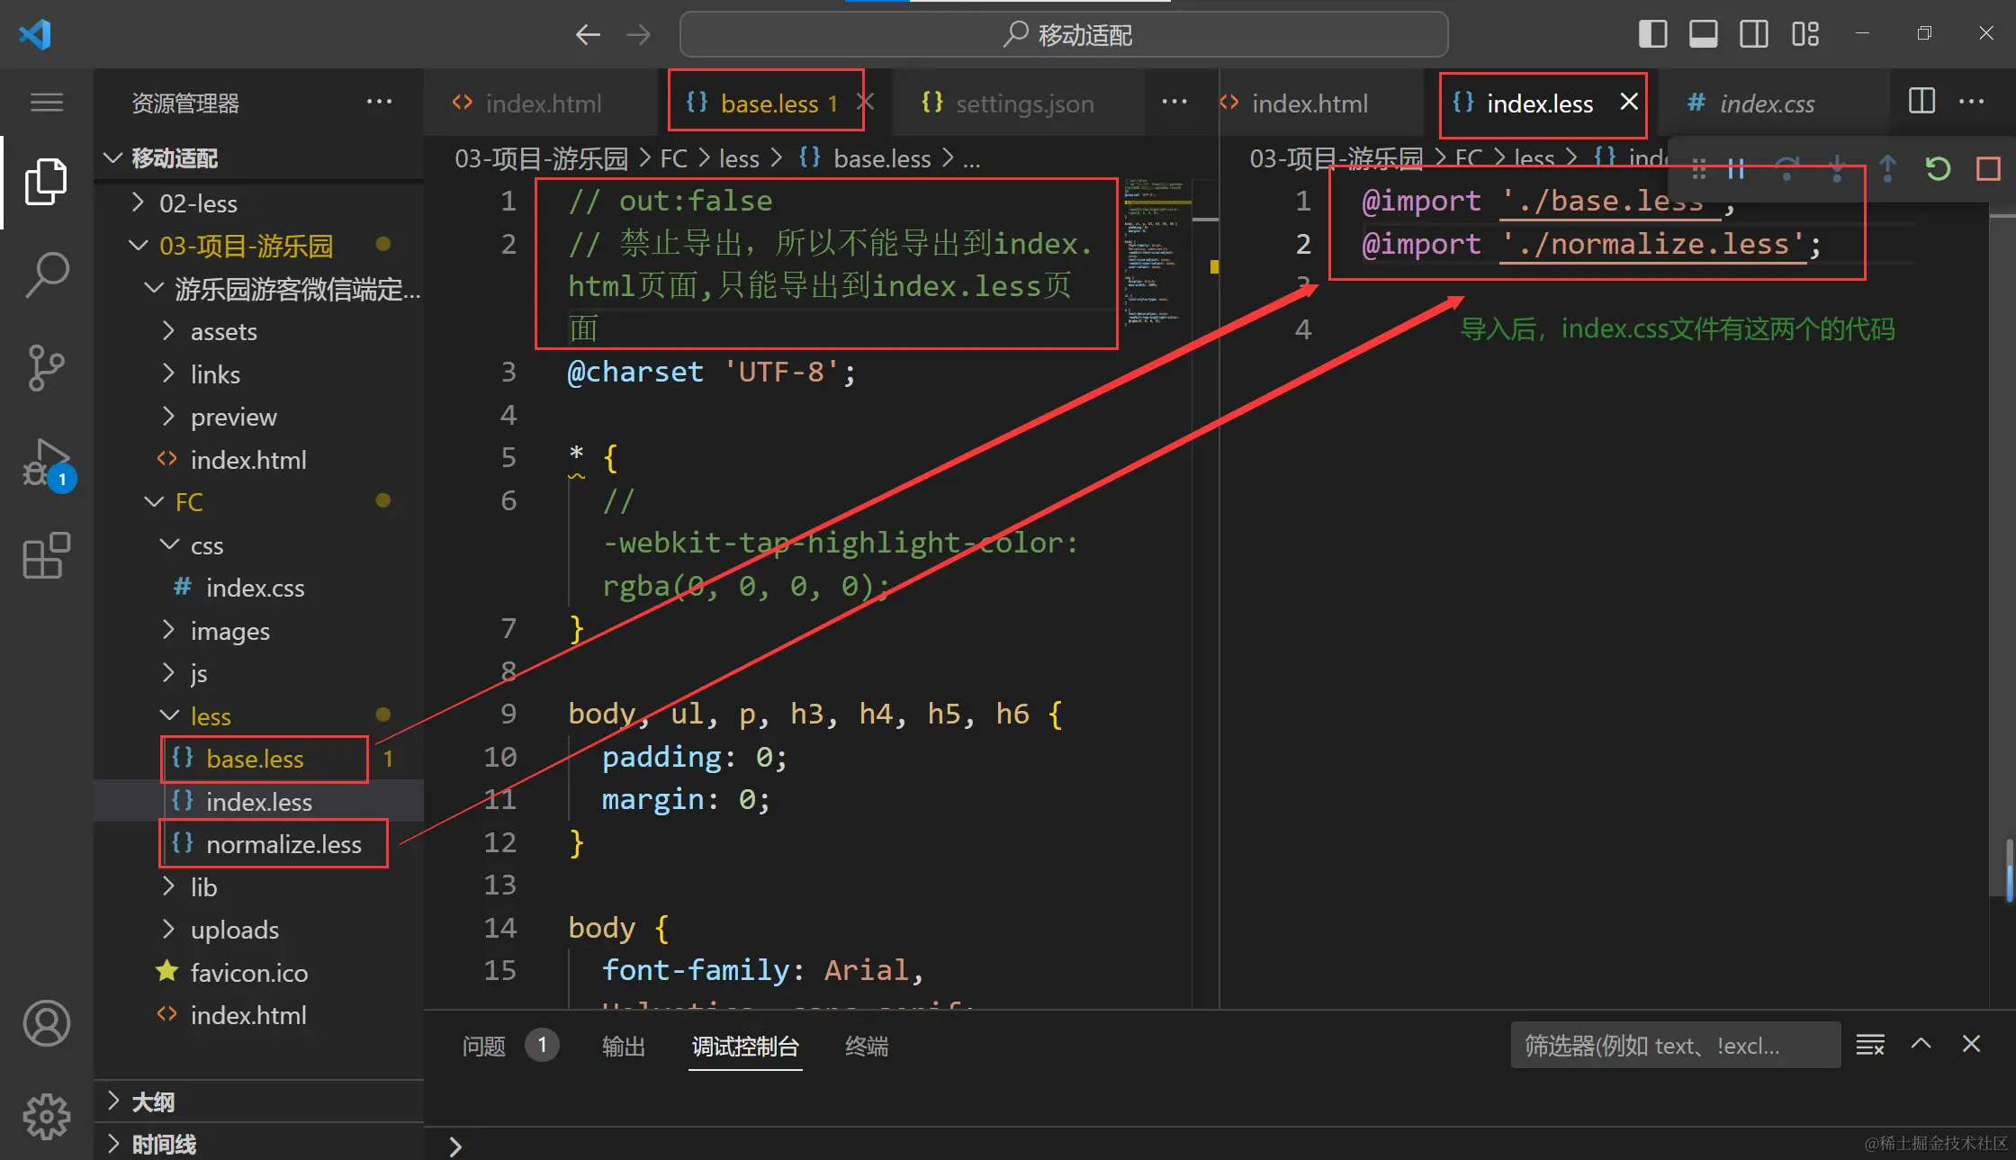Expand the 02-less folder
Image resolution: width=2016 pixels, height=1160 pixels.
198,203
